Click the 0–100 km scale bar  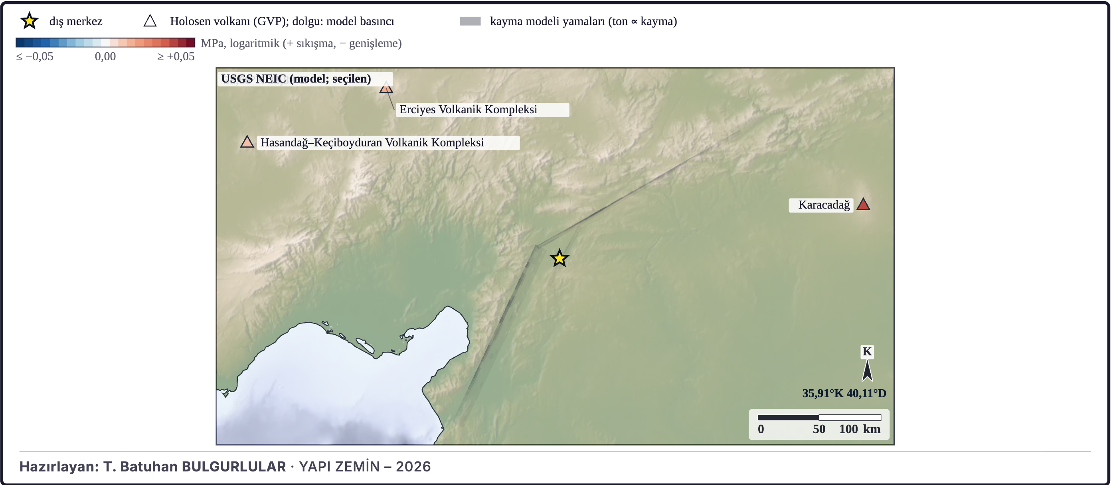(819, 417)
